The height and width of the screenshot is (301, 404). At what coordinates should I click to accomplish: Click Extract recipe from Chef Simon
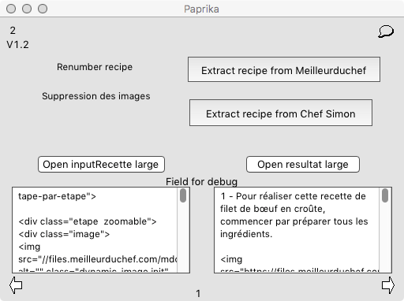[281, 113]
